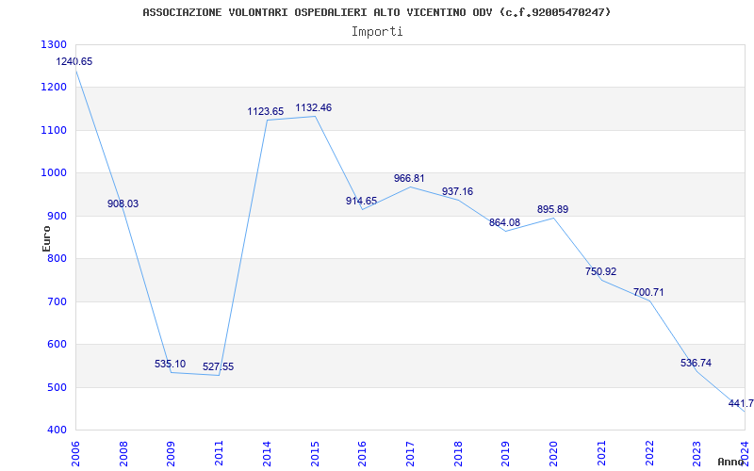Click the 937.16 data label
754x471 pixels.
457,191
